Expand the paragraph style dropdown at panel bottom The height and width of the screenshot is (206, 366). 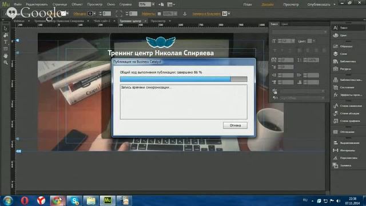click(x=323, y=98)
